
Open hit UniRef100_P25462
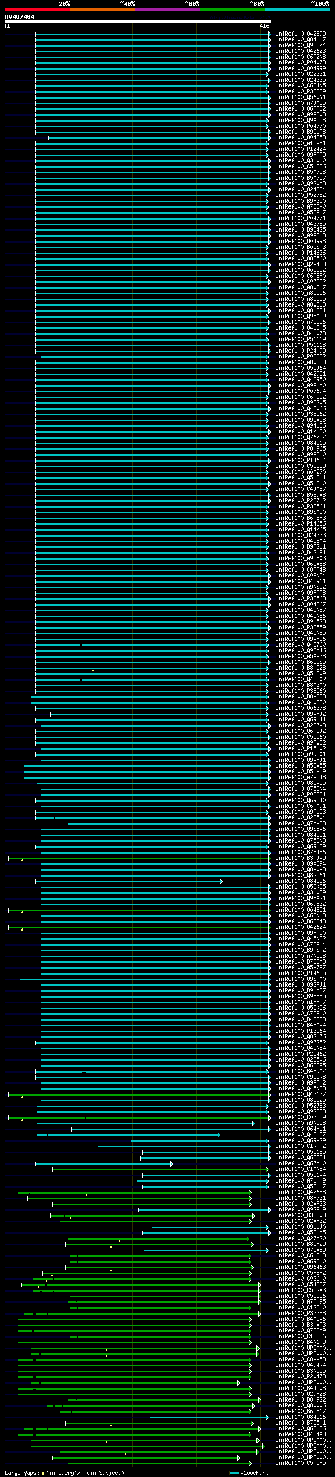300,1054
